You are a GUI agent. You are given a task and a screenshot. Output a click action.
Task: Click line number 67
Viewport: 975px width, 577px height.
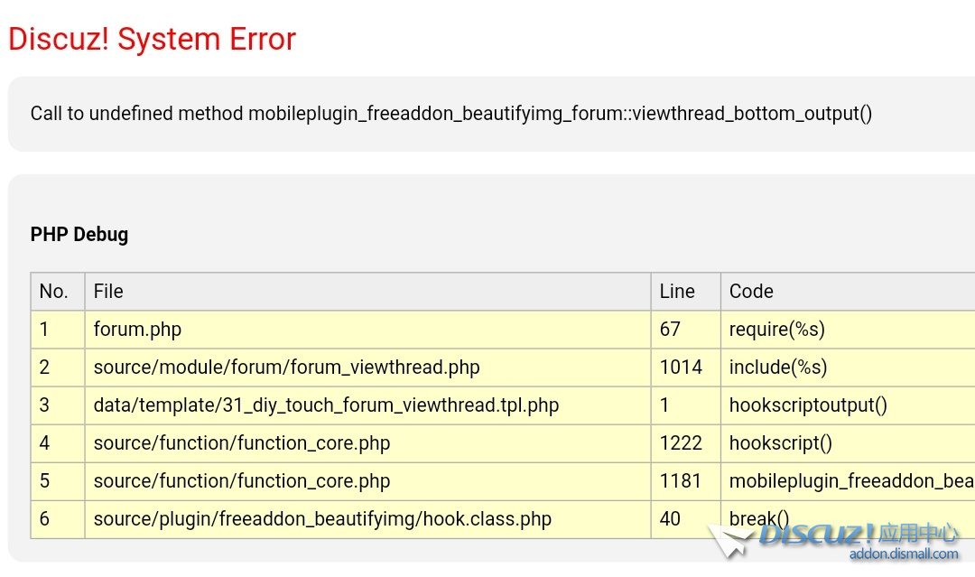tap(685, 330)
